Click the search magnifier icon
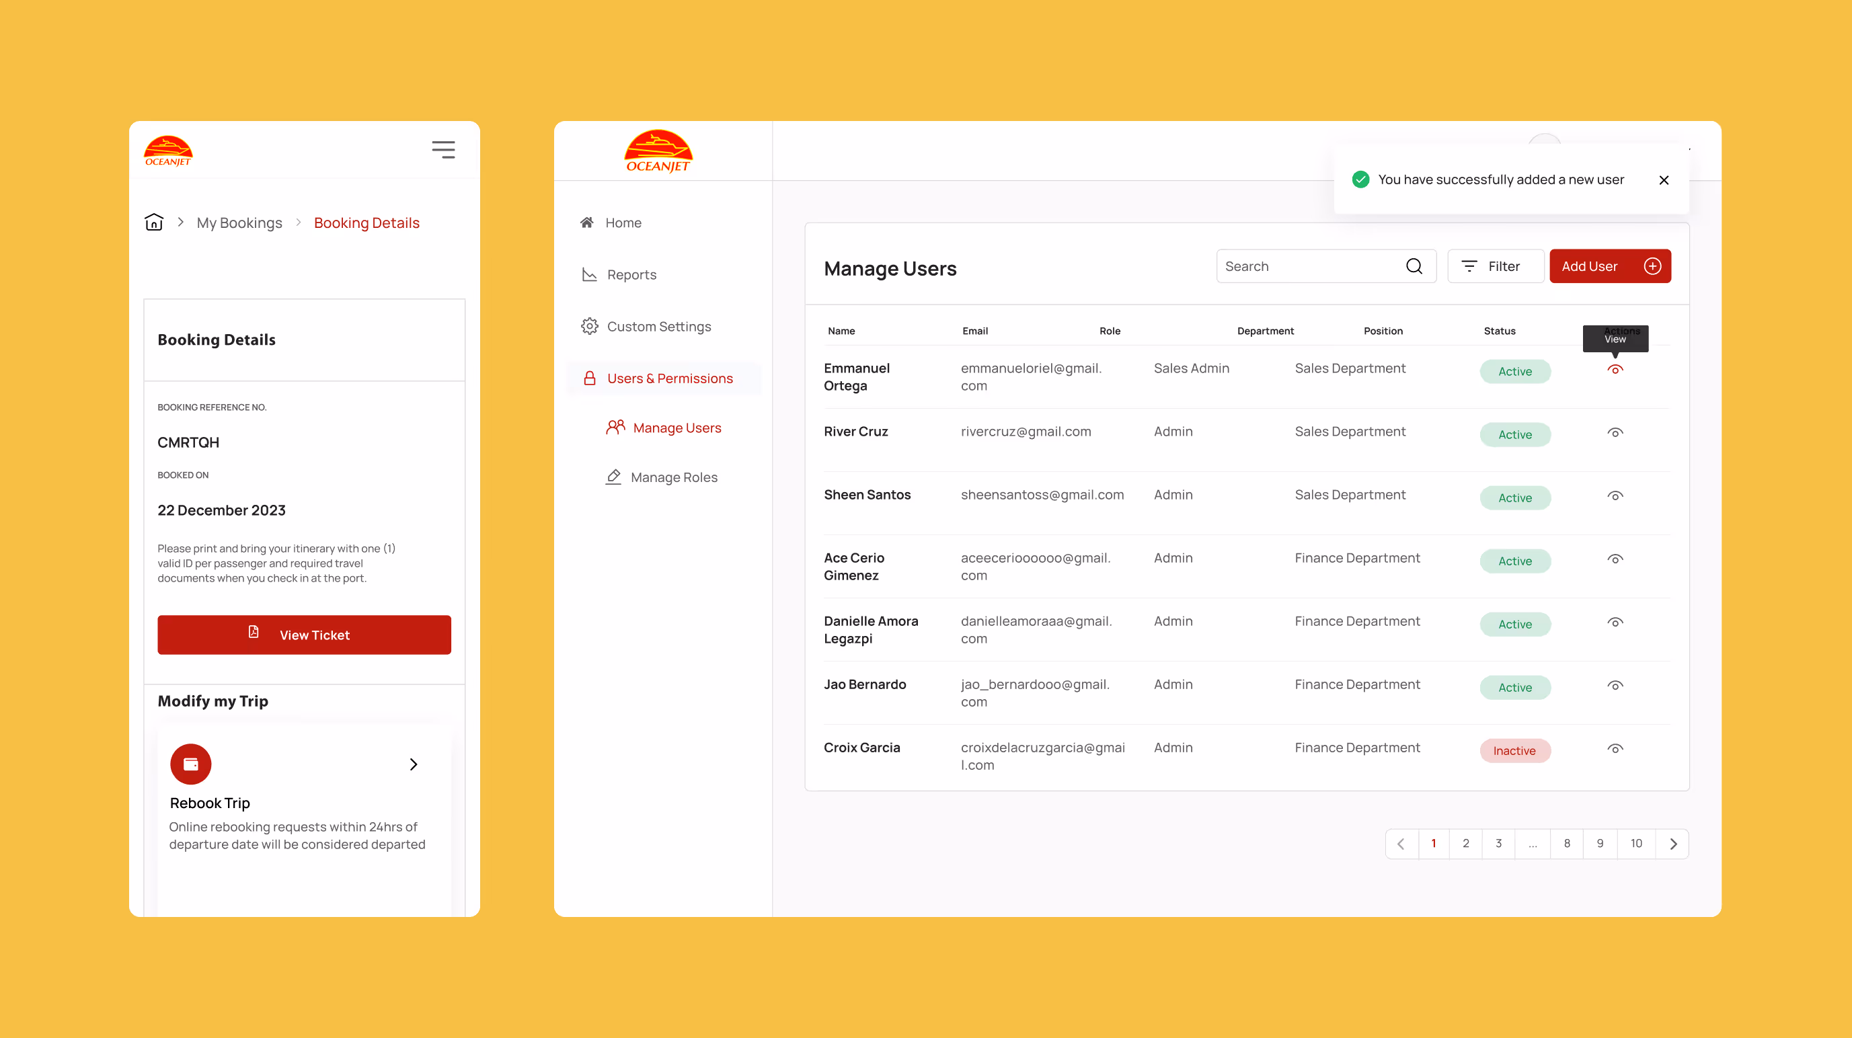Screen dimensions: 1852x1038 (x=1414, y=266)
